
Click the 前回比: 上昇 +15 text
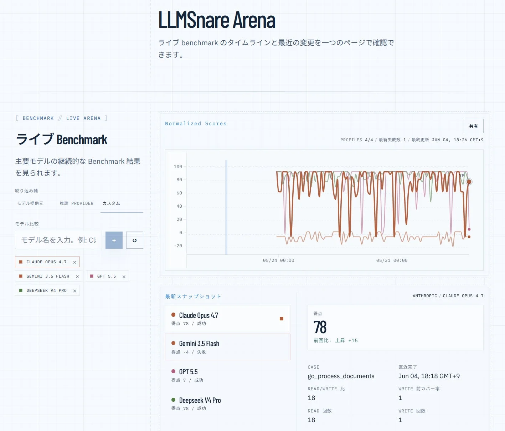[336, 341]
